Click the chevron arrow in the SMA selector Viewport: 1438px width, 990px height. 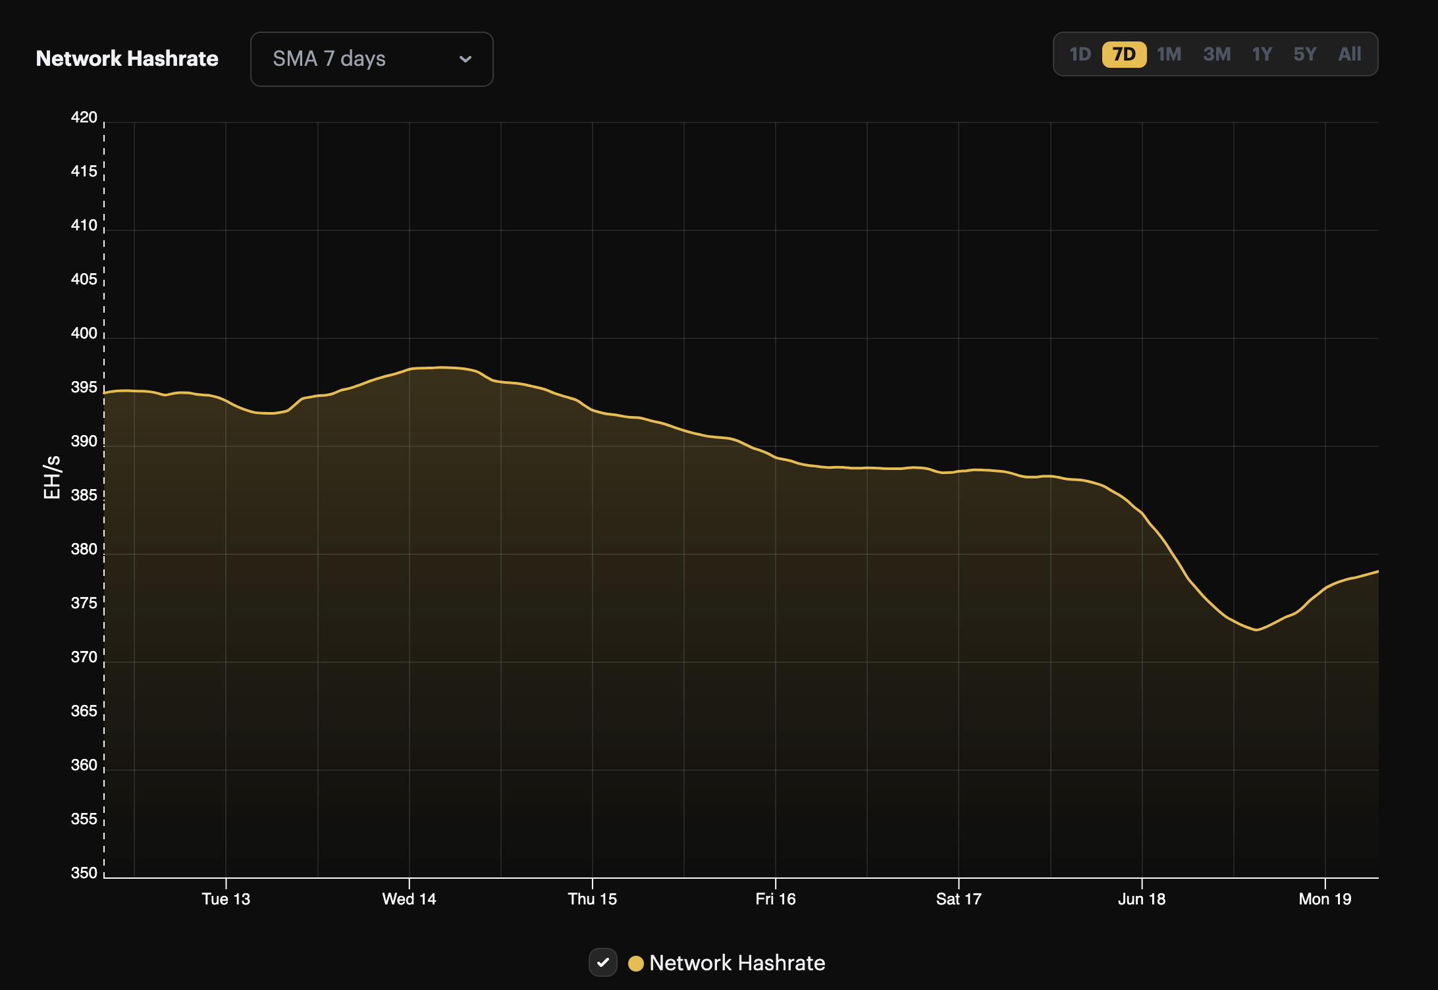pos(466,59)
